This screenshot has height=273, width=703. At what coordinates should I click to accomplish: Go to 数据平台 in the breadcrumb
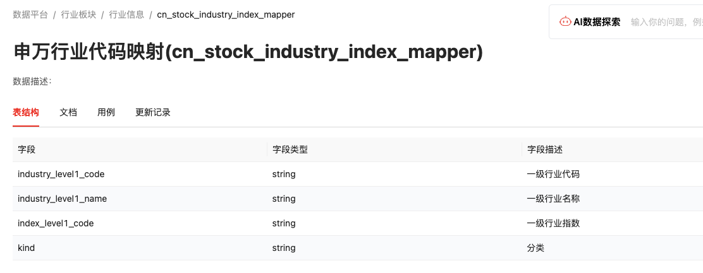30,14
